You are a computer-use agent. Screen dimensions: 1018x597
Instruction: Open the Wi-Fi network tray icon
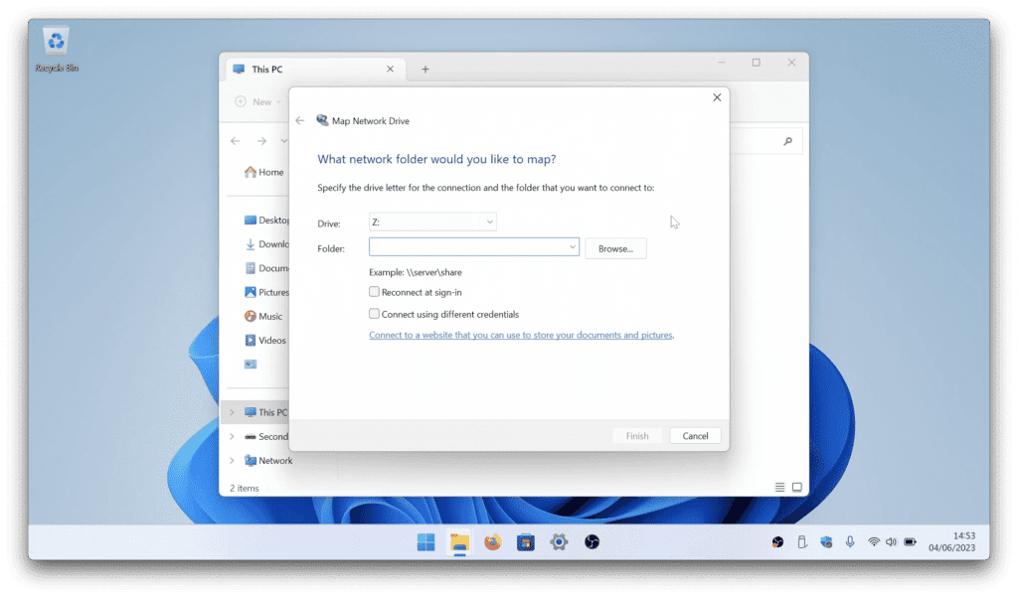pos(874,541)
